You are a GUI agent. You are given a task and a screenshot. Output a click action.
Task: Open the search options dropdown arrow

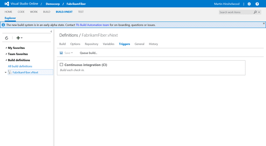click(x=259, y=12)
